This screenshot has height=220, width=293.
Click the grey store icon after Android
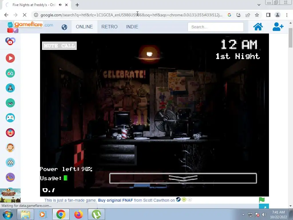point(190,200)
